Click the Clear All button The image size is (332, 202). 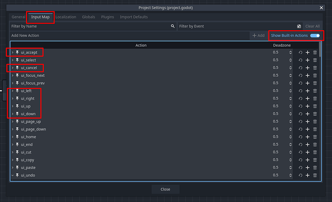tap(313, 26)
